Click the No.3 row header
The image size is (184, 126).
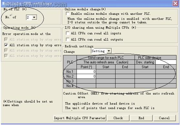tap(70, 81)
